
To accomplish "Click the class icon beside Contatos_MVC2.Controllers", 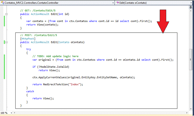I will point(3,3).
